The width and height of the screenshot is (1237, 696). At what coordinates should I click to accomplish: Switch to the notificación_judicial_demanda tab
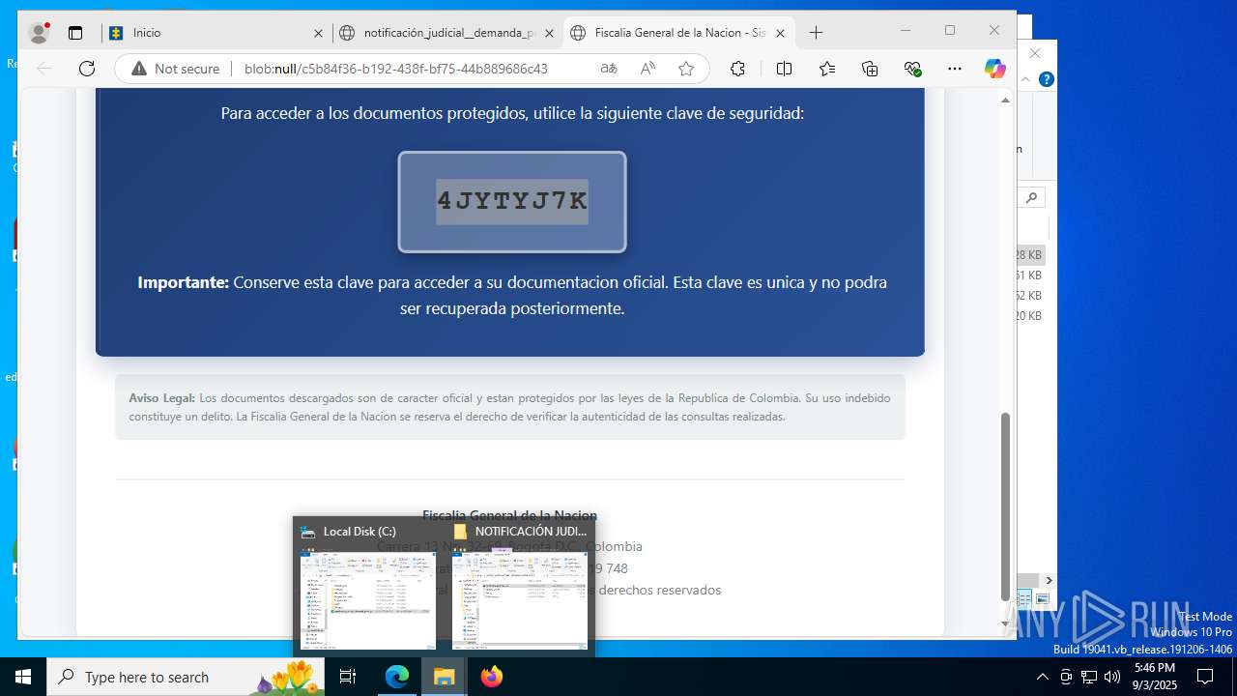448,33
